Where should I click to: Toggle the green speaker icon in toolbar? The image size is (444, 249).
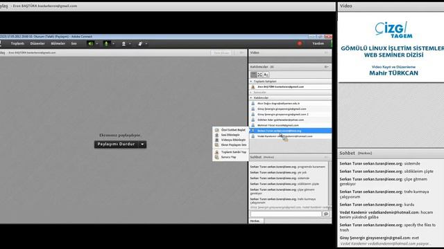pos(90,44)
